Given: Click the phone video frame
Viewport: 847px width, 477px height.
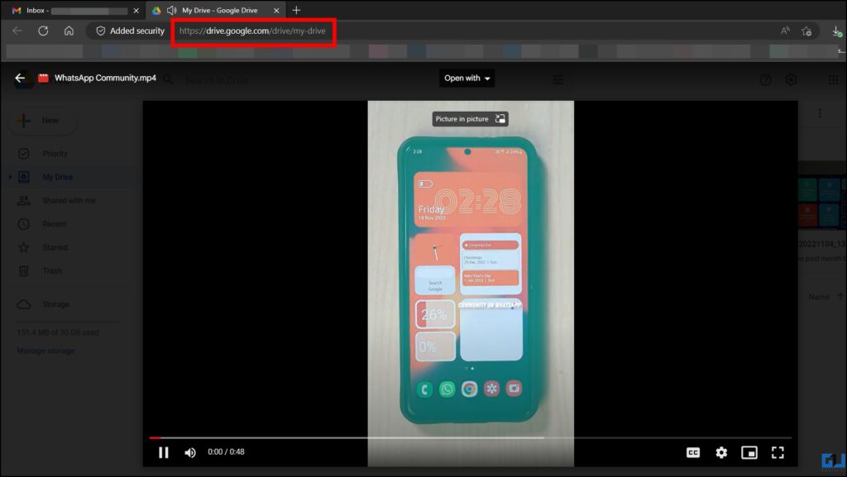Looking at the screenshot, I should [x=471, y=284].
